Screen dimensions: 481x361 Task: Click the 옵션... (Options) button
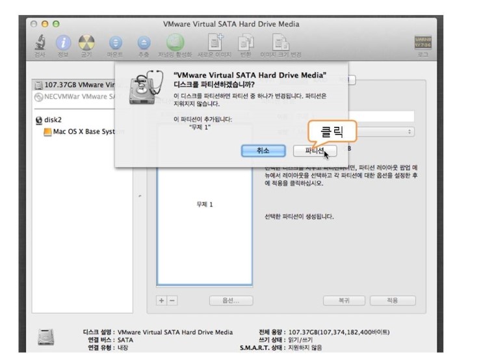[x=231, y=301]
